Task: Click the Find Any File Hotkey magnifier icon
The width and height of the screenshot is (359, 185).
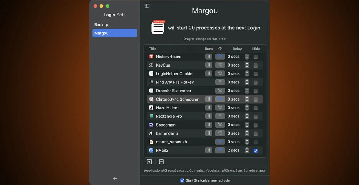Action: tap(151, 82)
